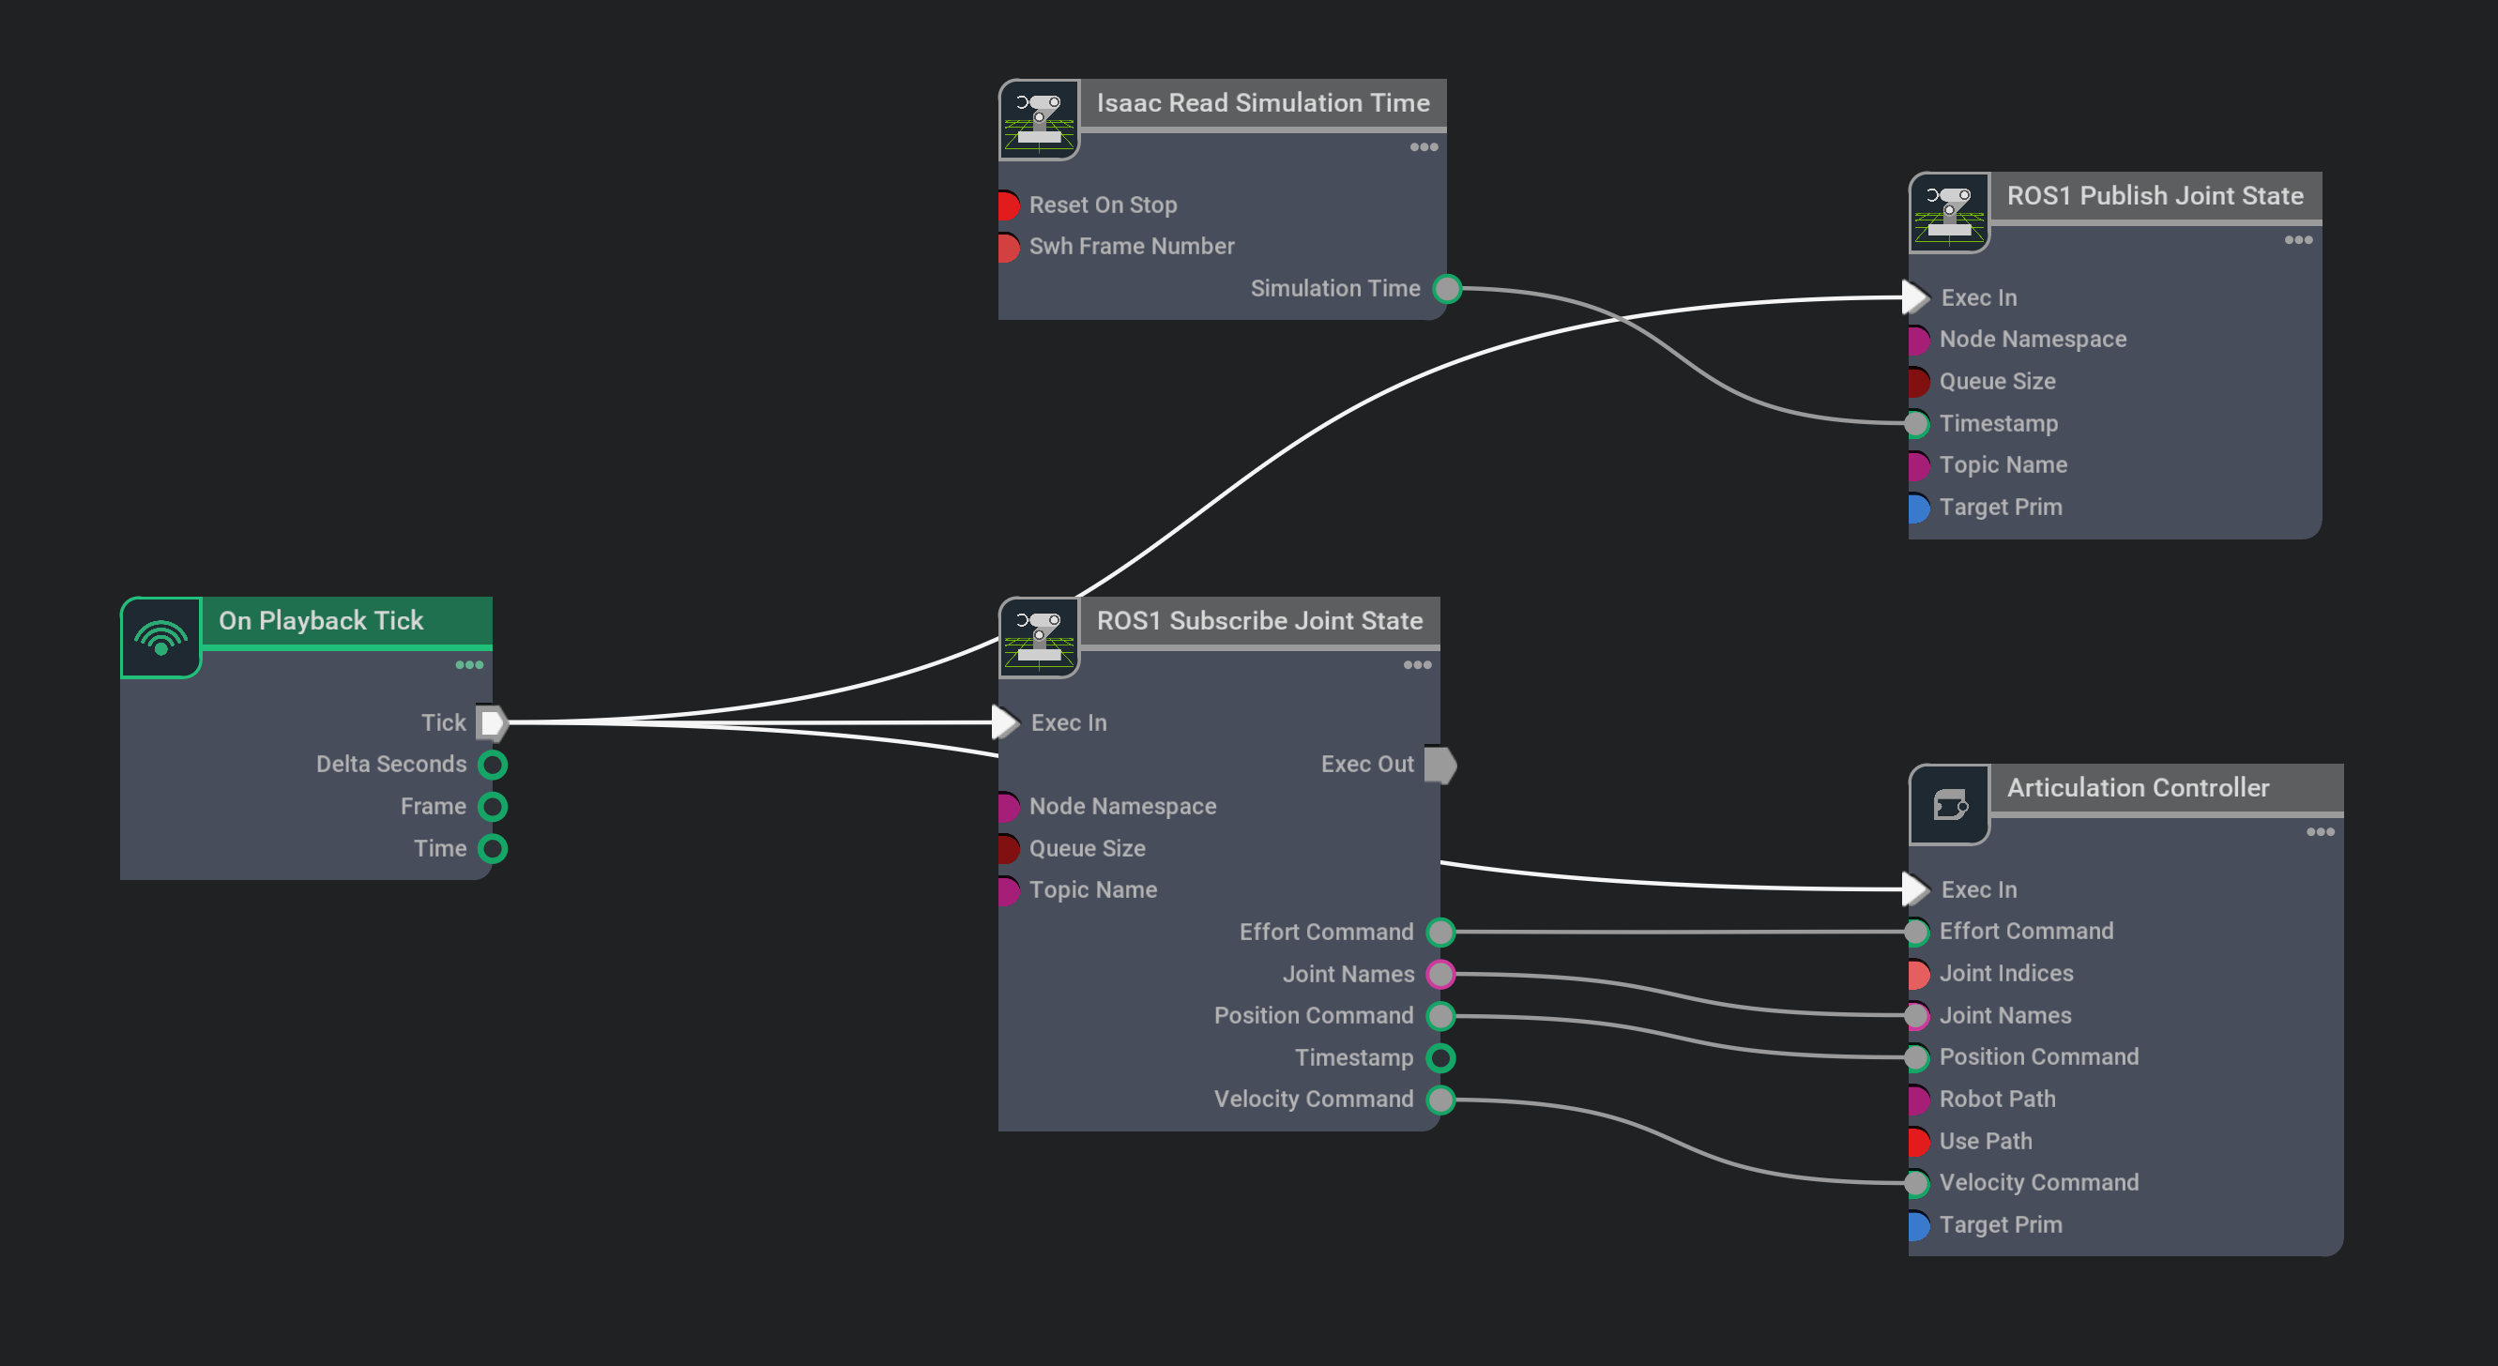Select the Articulation Controller node title
The image size is (2498, 1366).
point(2138,787)
